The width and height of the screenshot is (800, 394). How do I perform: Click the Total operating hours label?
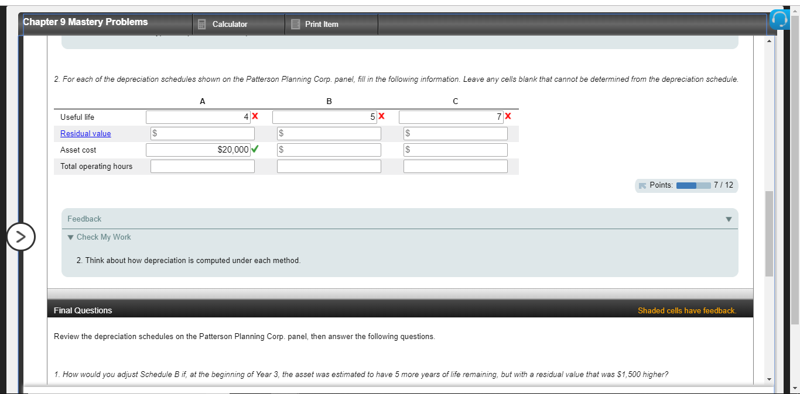pyautogui.click(x=97, y=166)
